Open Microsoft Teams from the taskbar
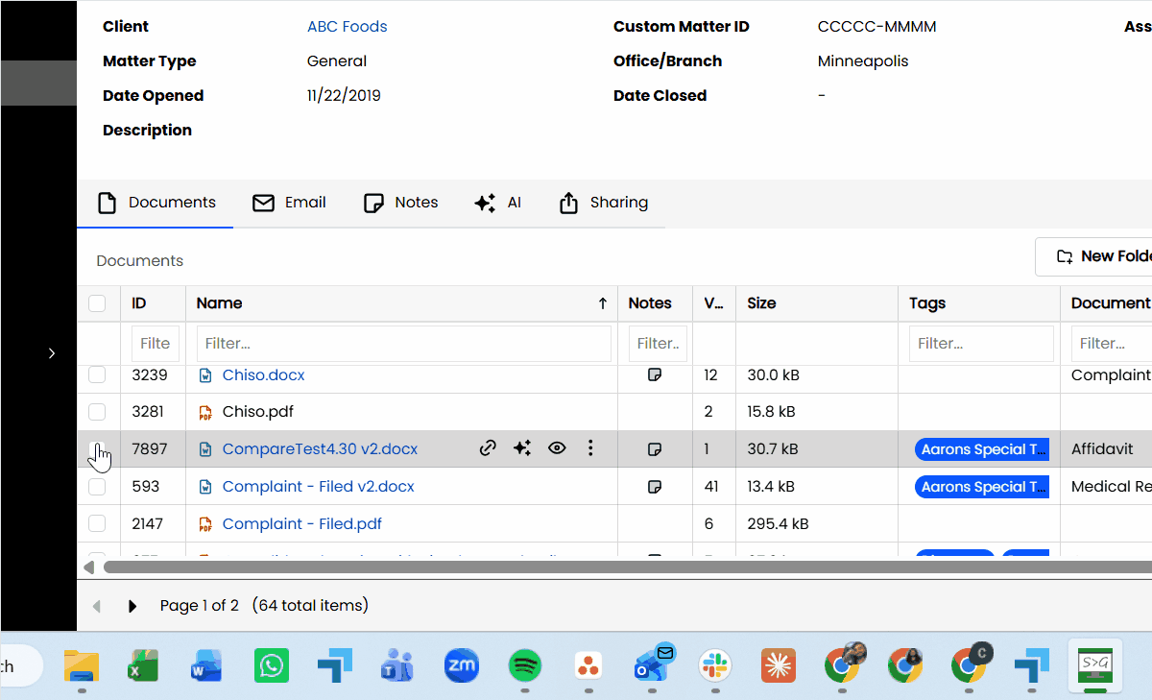Screen dimensions: 1152x700 (x=396, y=664)
